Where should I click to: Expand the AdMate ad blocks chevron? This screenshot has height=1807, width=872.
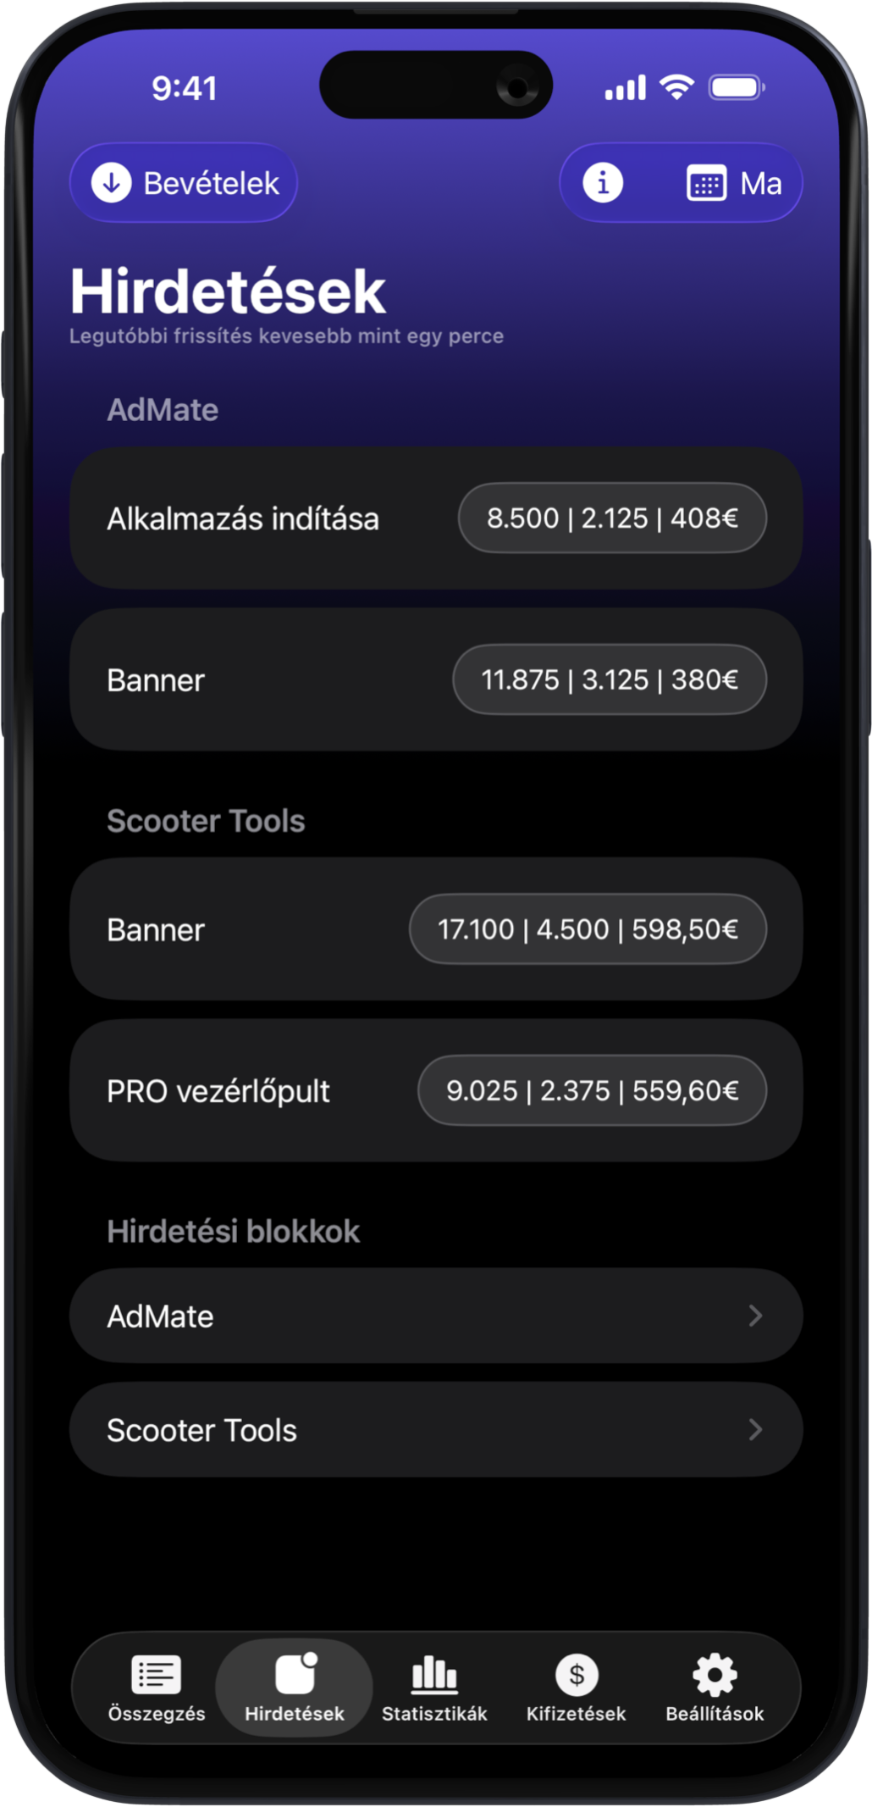[755, 1316]
